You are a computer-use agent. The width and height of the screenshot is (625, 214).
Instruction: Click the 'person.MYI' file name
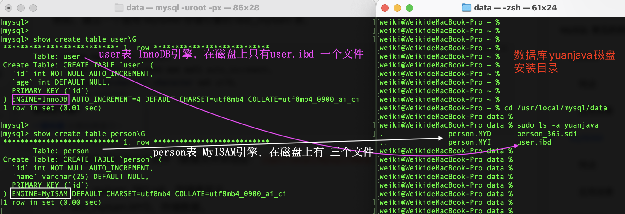(470, 142)
